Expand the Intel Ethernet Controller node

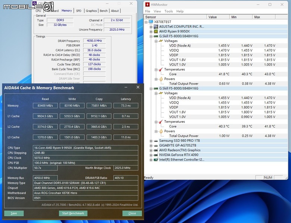[x=151, y=160]
